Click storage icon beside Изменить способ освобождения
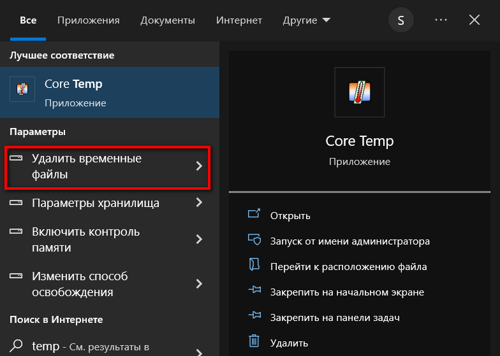 point(16,276)
